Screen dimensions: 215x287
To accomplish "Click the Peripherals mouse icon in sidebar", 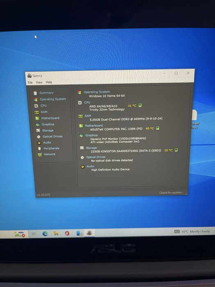I will [x=39, y=148].
